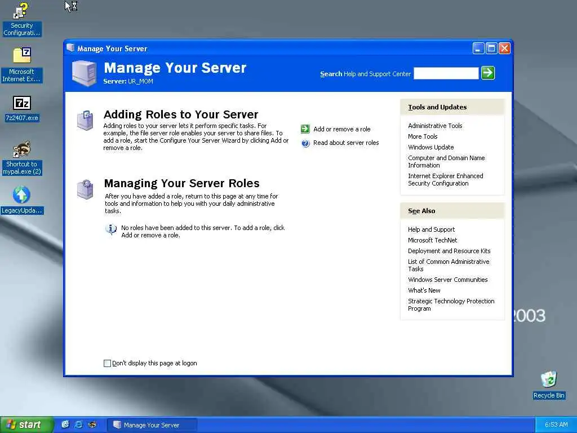Select the Recycle Bin icon

click(549, 385)
